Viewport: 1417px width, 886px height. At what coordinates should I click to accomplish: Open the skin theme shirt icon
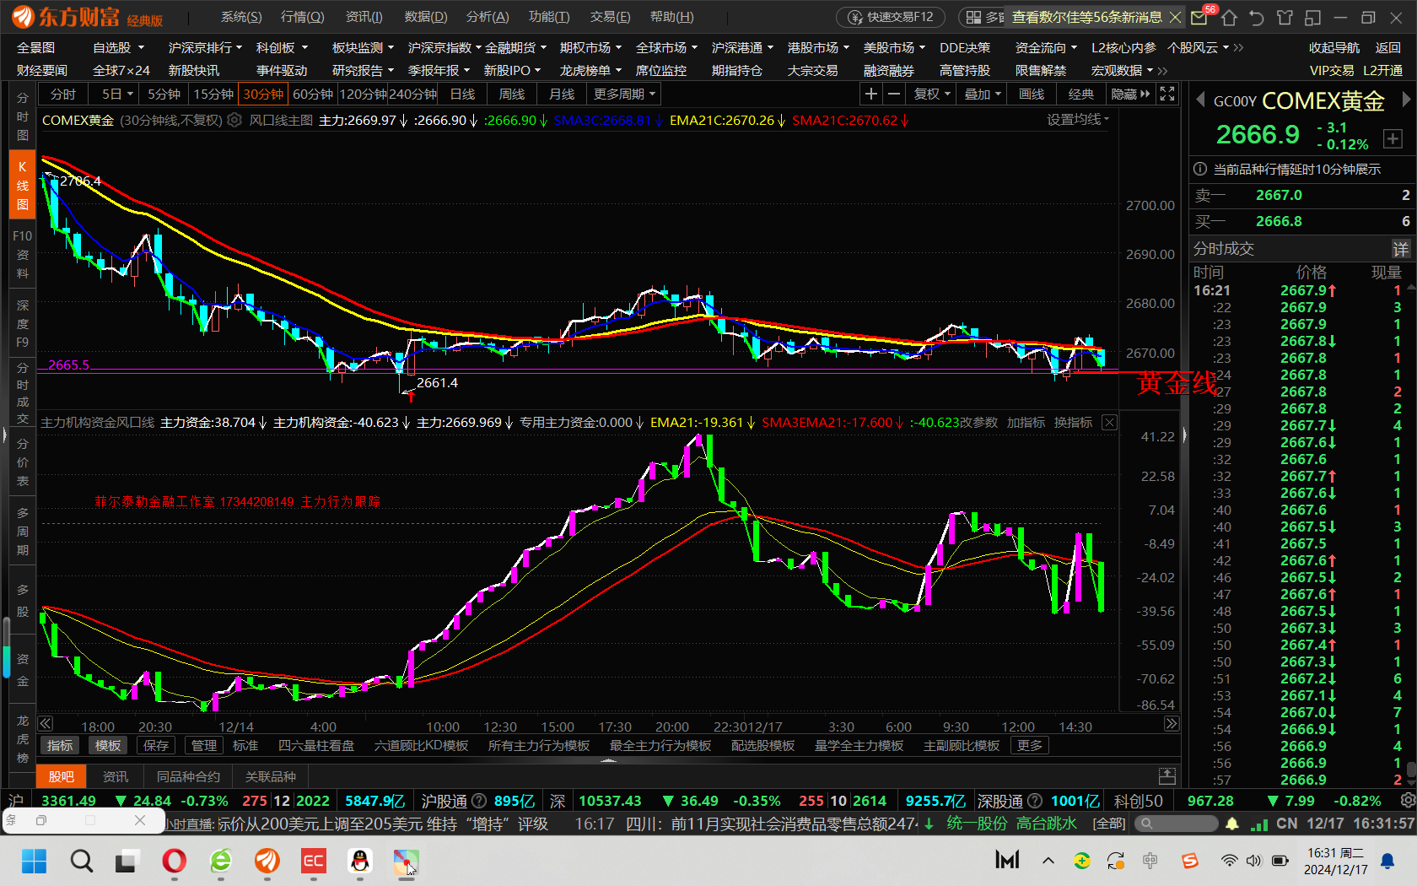click(1285, 18)
